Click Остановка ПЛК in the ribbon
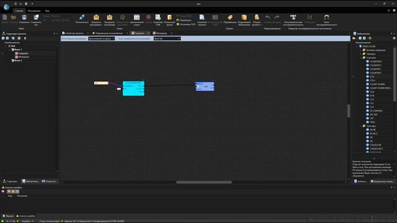Image resolution: width=397 pixels, height=223 pixels. 186,24
